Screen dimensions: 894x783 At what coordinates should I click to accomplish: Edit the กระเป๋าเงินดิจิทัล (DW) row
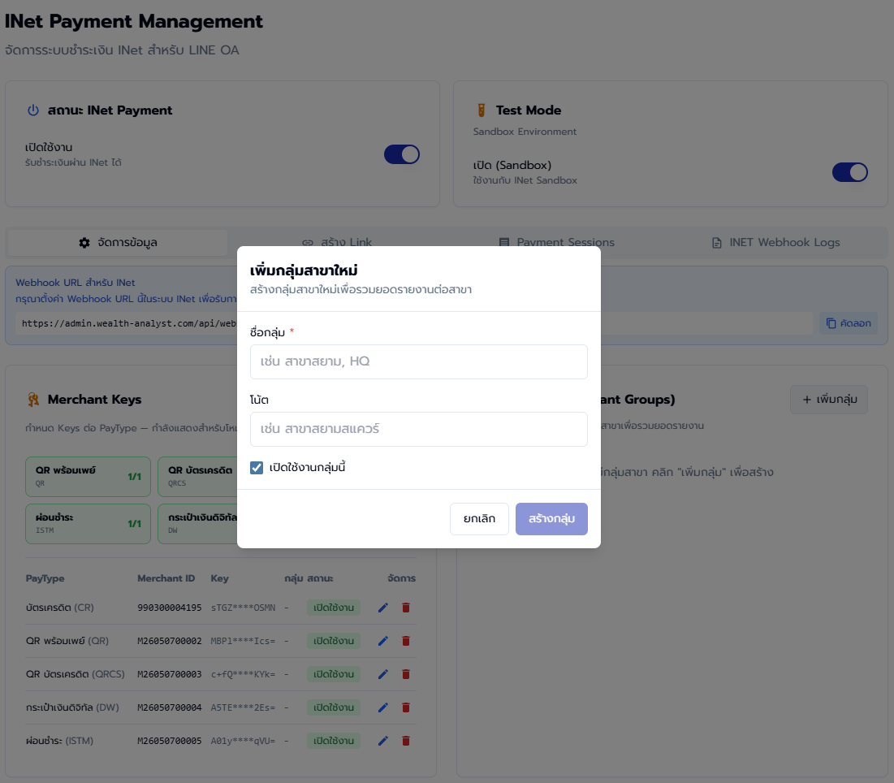[x=383, y=707]
